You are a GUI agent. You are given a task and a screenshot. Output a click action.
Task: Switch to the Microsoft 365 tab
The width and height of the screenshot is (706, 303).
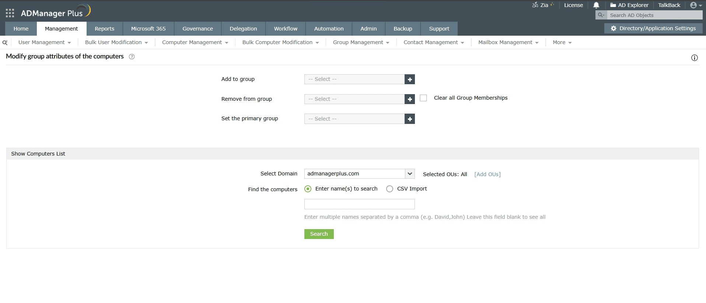pos(148,29)
